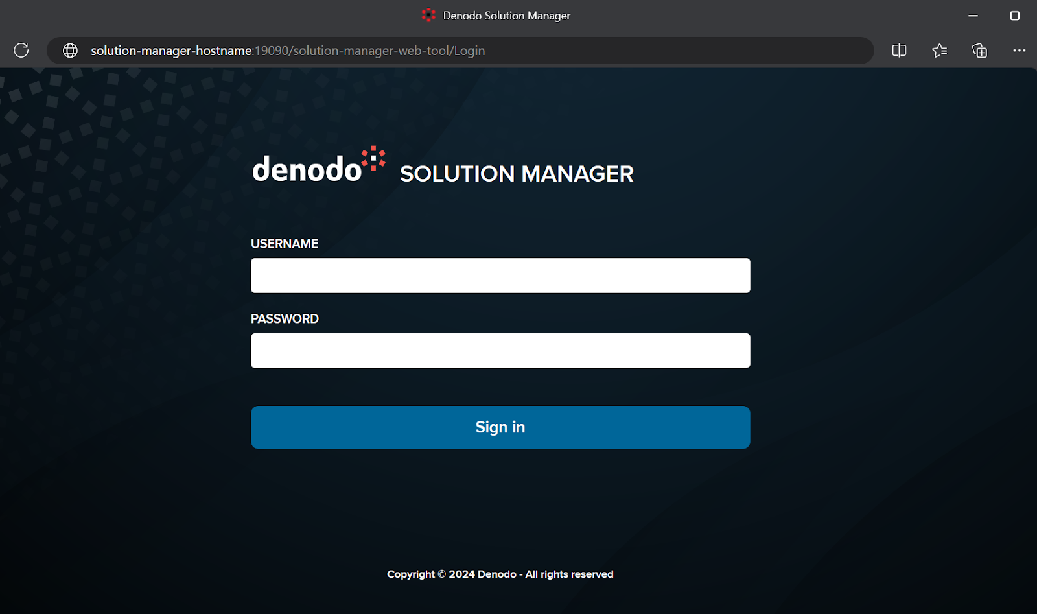Viewport: 1037px width, 614px height.
Task: Click the Denodo Solution Manager window title
Action: coord(507,16)
